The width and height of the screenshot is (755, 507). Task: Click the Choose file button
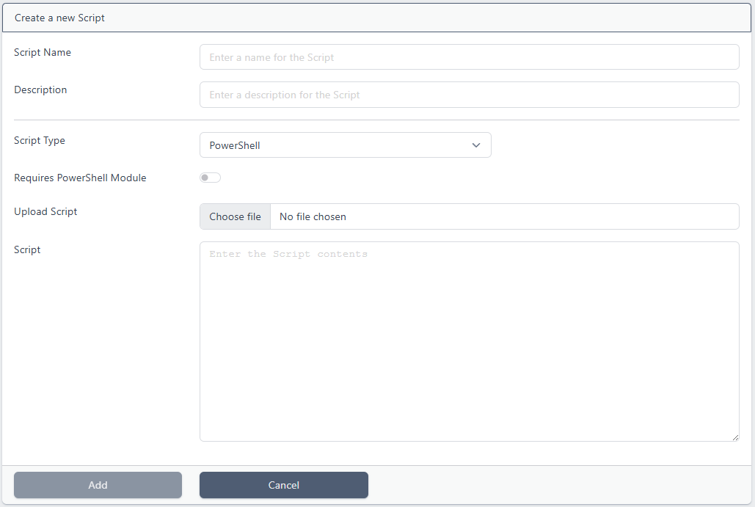click(x=235, y=216)
